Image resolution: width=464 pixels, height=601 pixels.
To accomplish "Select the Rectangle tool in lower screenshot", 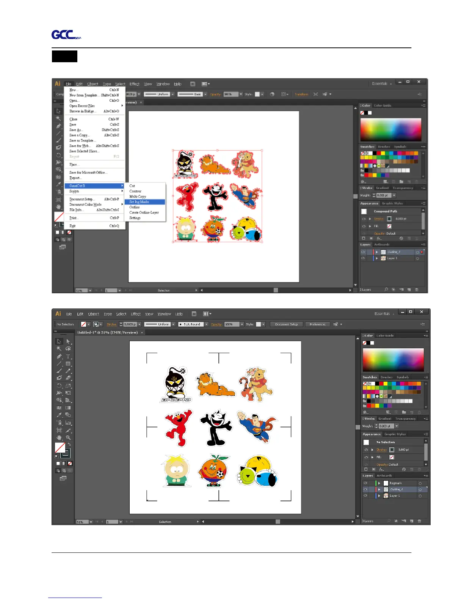I will point(68,363).
